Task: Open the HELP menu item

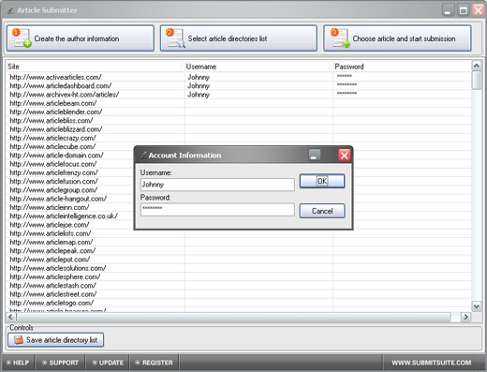Action: coord(18,363)
